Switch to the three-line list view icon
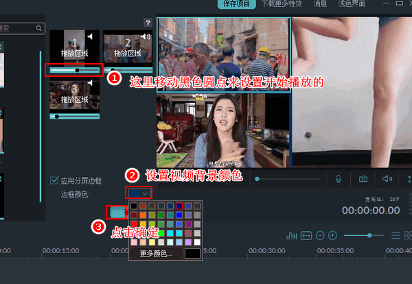The width and height of the screenshot is (412, 284). [396, 235]
